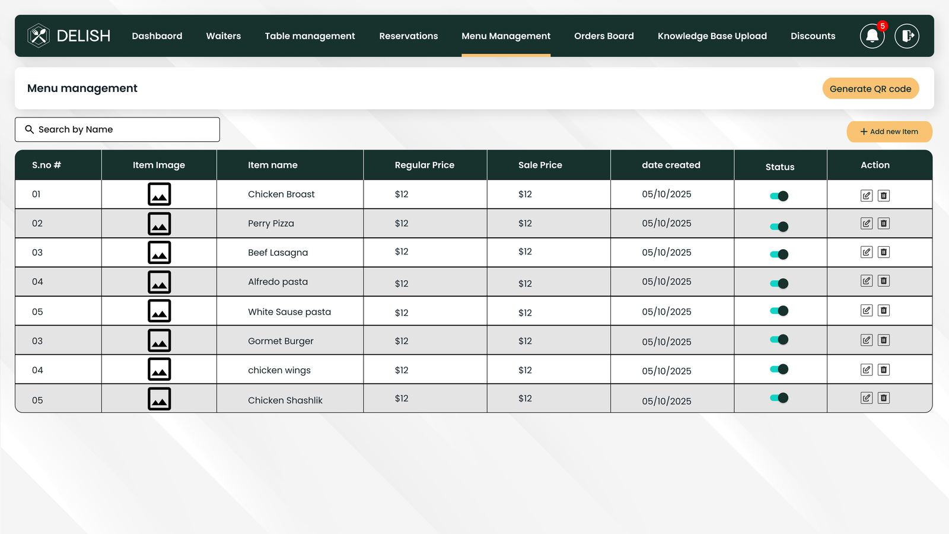
Task: Open the Waiters tab
Action: [224, 36]
